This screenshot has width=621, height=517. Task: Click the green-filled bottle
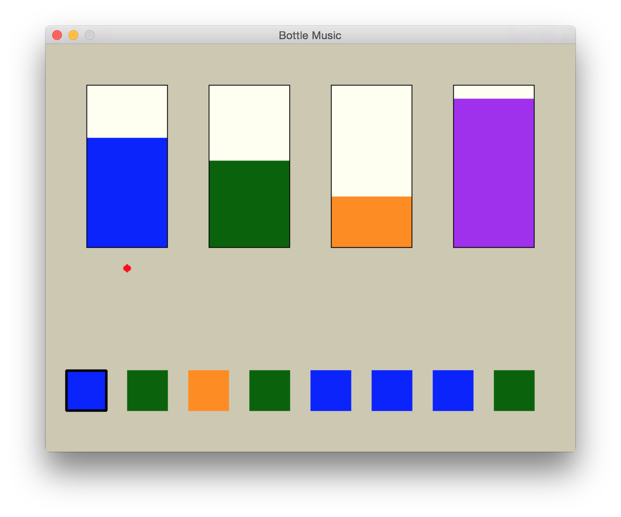pyautogui.click(x=249, y=166)
